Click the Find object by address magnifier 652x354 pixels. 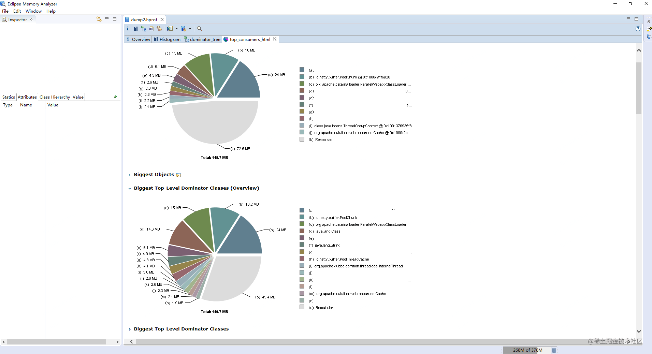pyautogui.click(x=200, y=29)
